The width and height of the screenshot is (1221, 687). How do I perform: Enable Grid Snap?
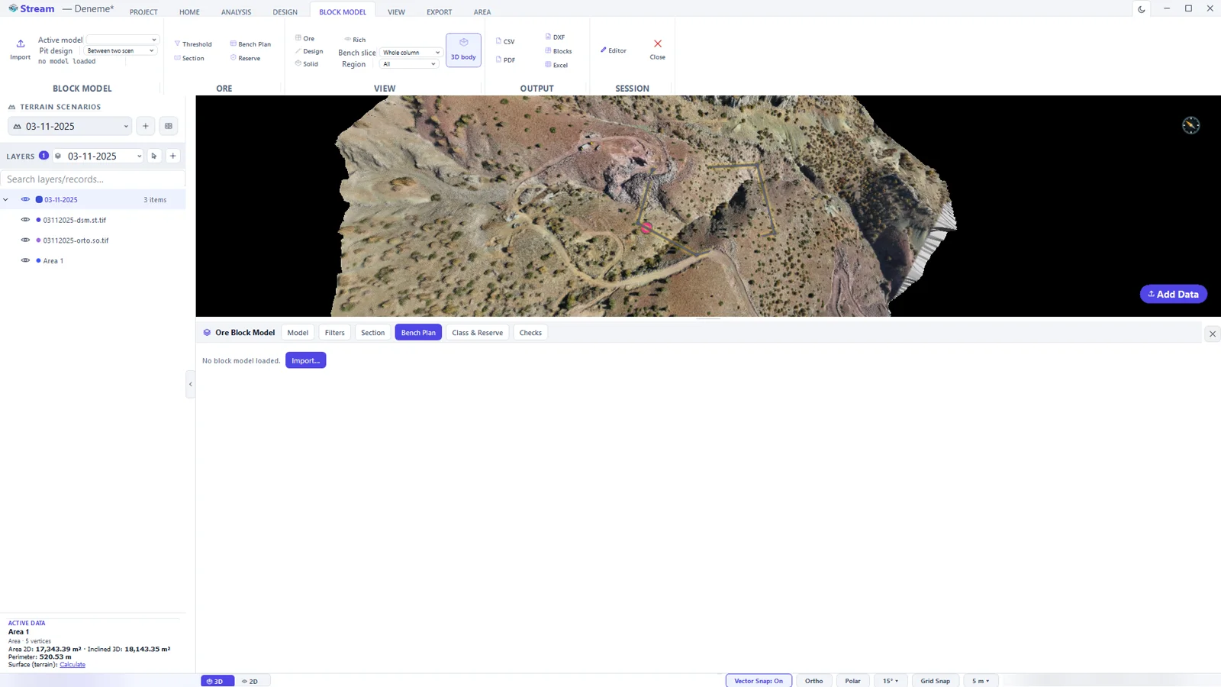point(935,681)
